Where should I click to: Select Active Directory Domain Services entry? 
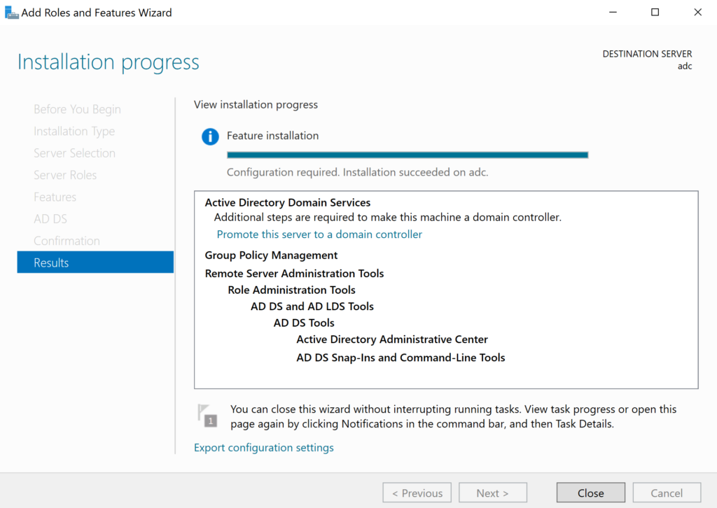point(287,203)
